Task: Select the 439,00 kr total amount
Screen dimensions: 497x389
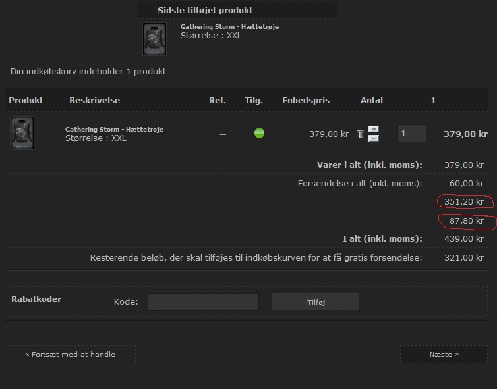Action: click(x=464, y=239)
